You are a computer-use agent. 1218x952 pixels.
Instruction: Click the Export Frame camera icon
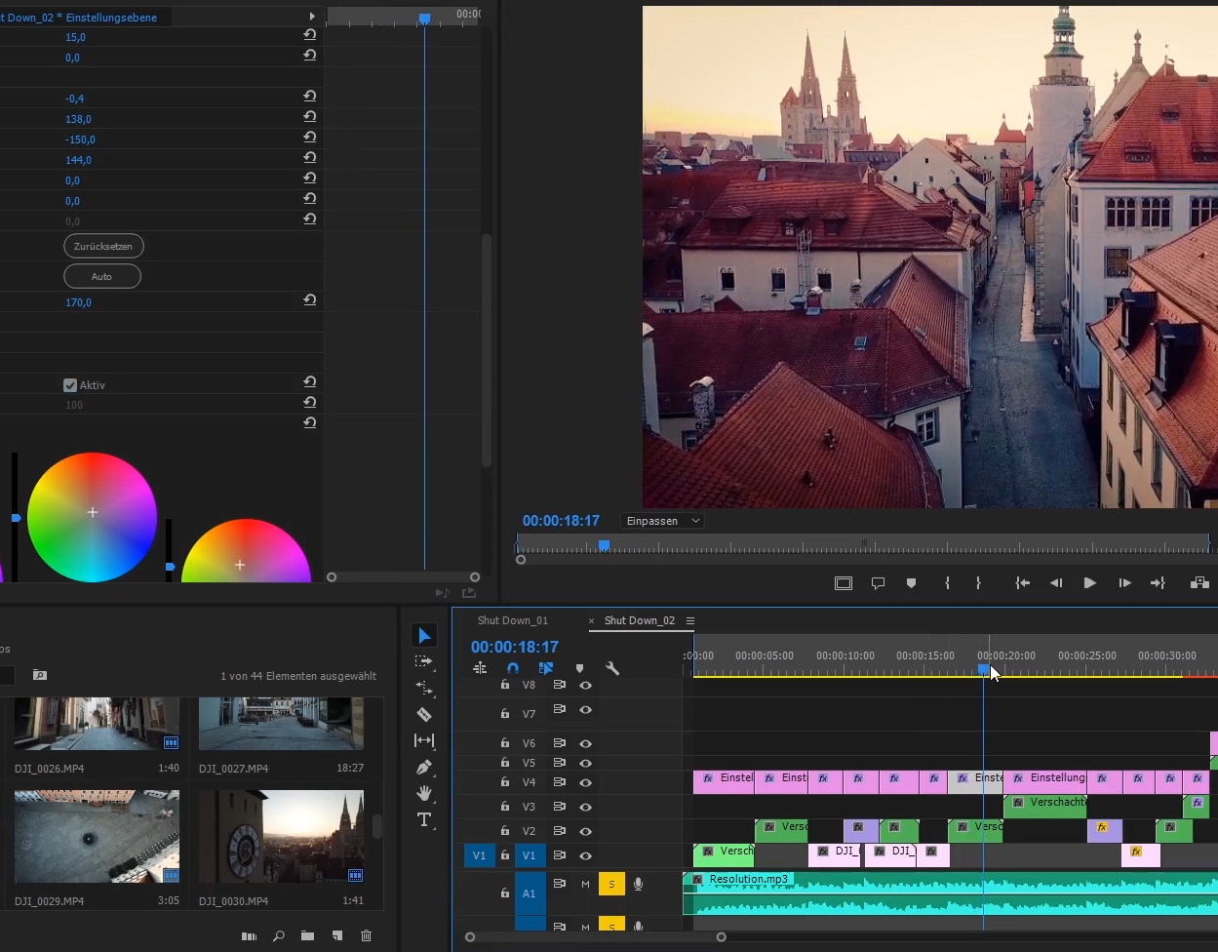pos(1199,583)
